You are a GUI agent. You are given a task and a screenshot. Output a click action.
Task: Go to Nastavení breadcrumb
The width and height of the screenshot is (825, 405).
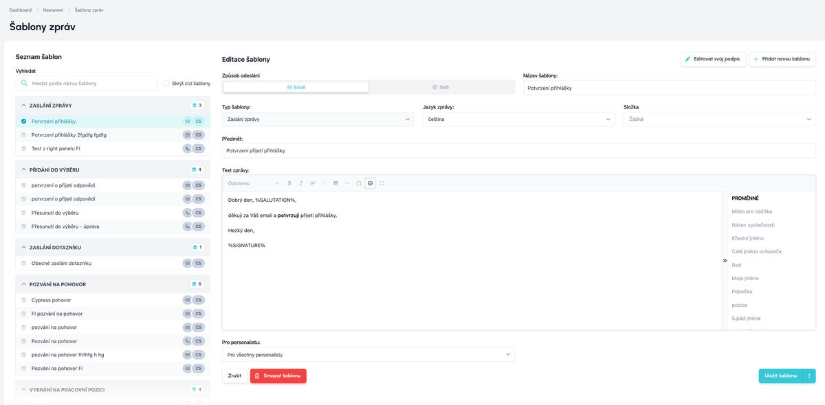53,10
